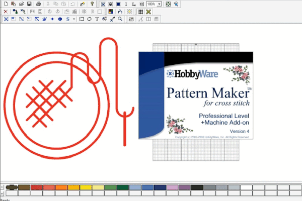Click the Copy icon in the top toolbar

point(56,4)
